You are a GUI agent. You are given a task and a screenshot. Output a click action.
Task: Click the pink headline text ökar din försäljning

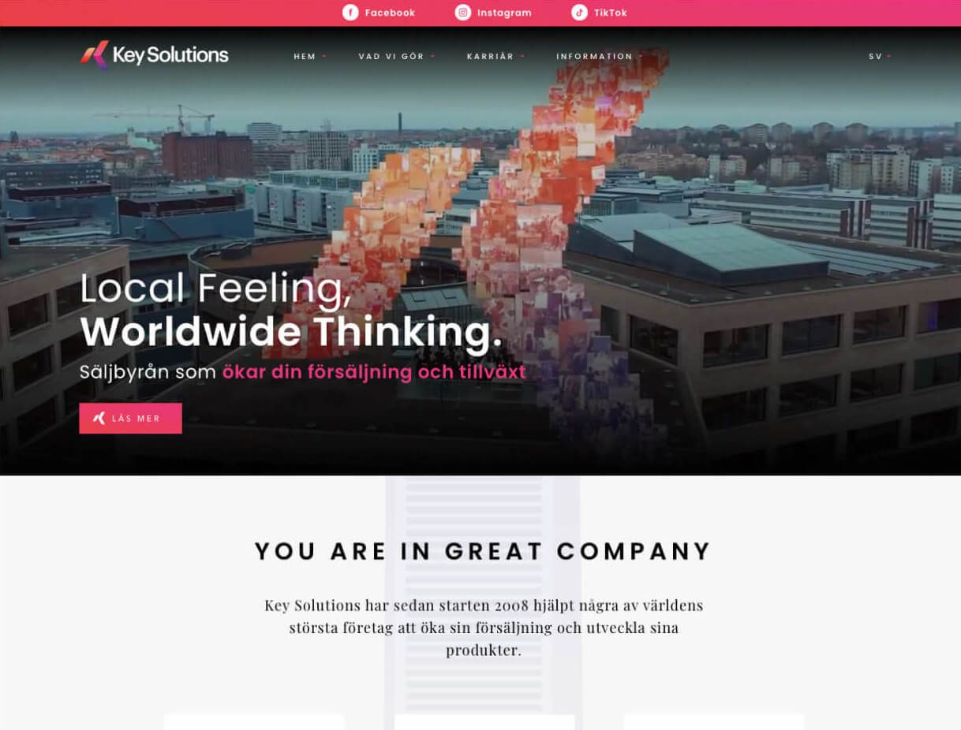[x=317, y=372]
